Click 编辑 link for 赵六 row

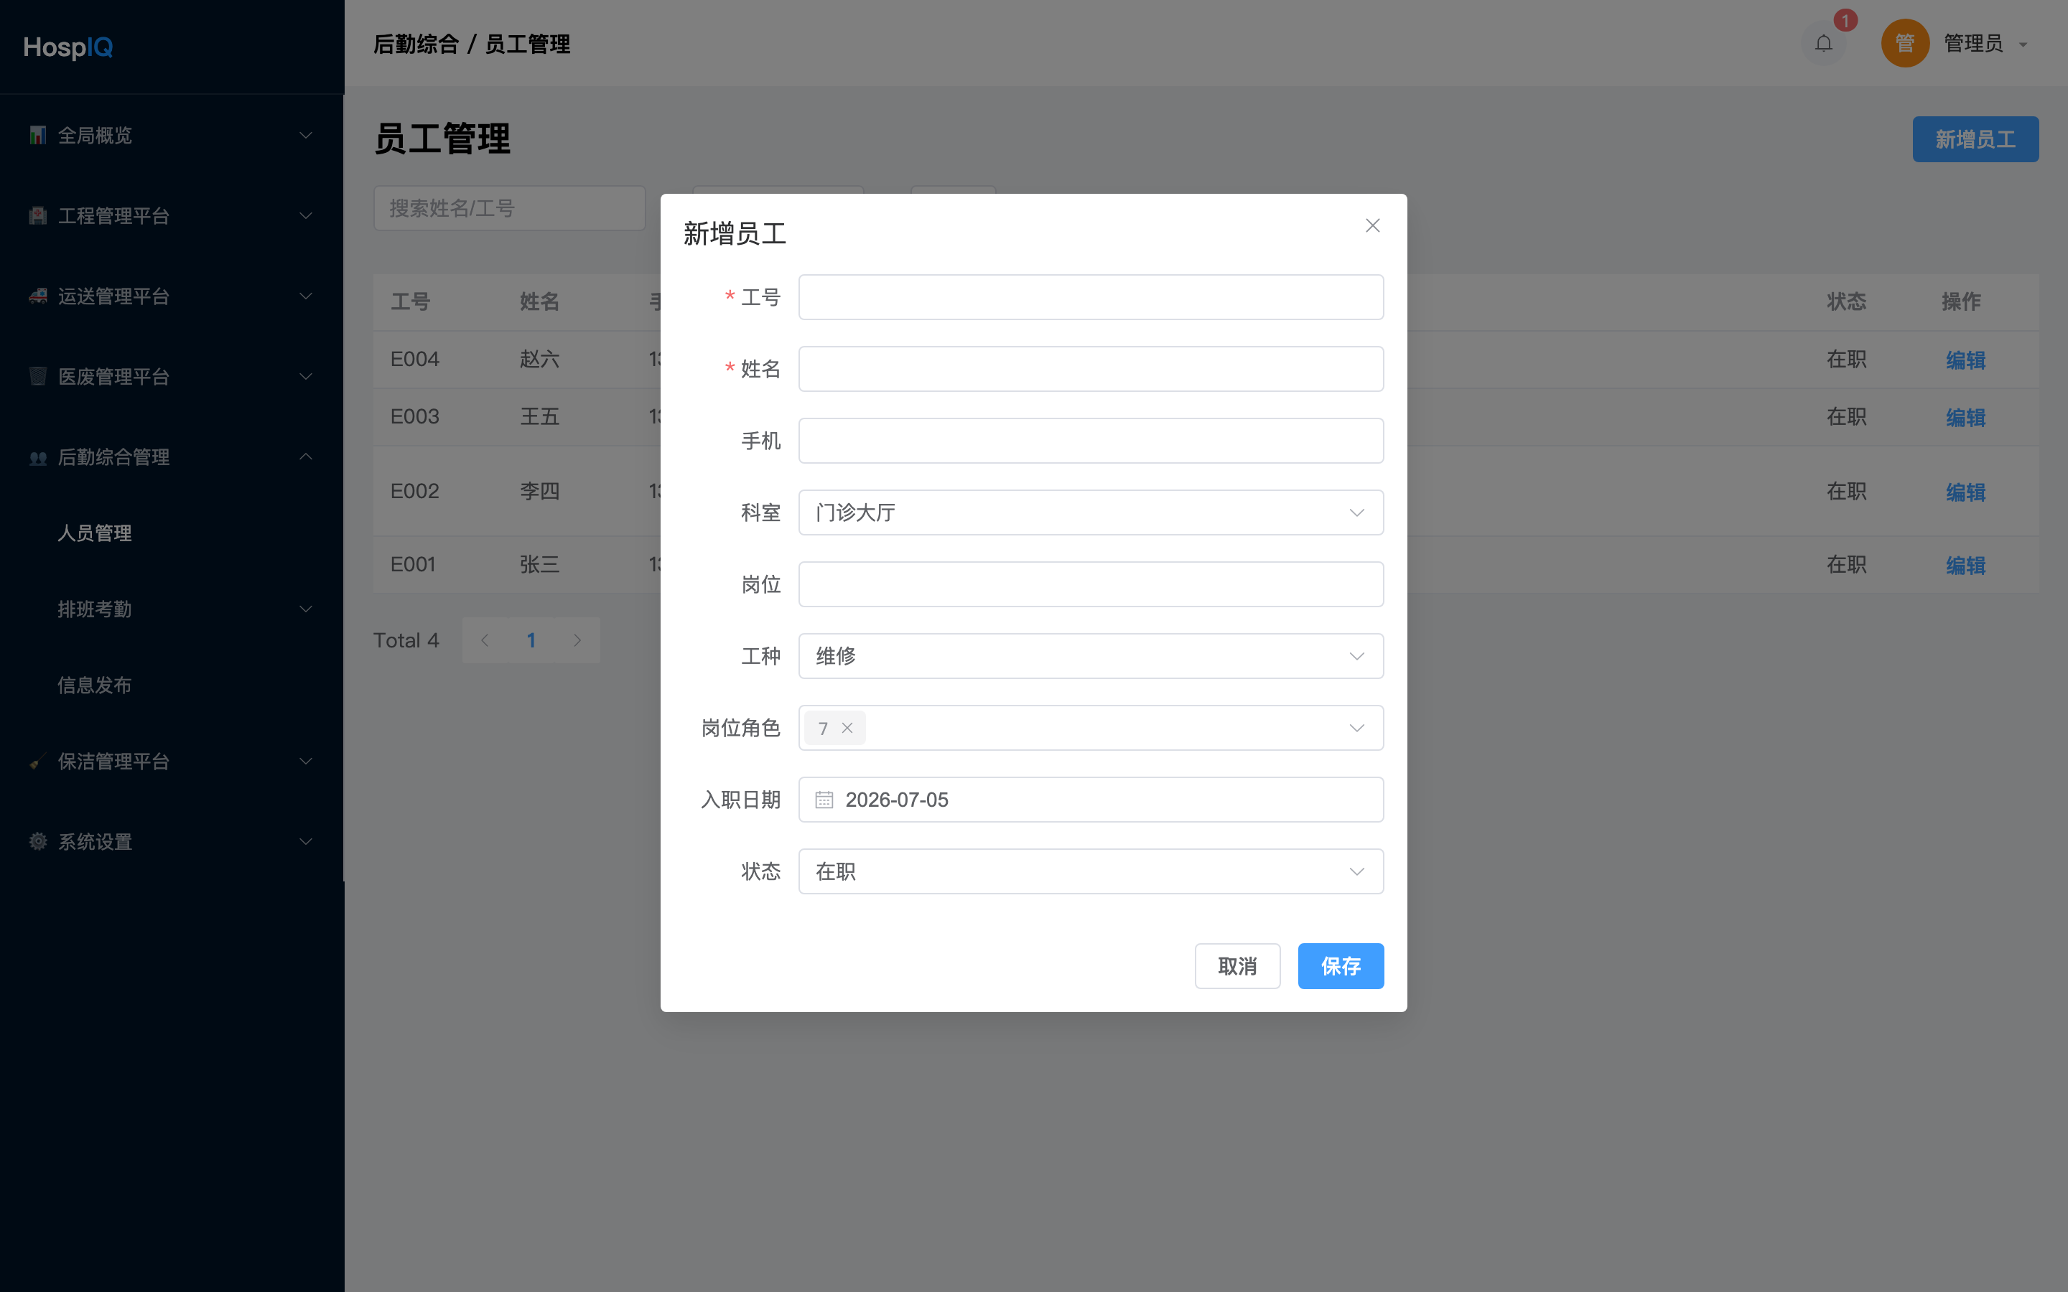(1965, 360)
